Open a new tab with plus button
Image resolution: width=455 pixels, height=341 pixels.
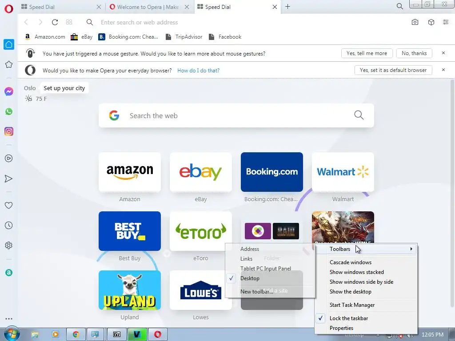[x=287, y=7]
